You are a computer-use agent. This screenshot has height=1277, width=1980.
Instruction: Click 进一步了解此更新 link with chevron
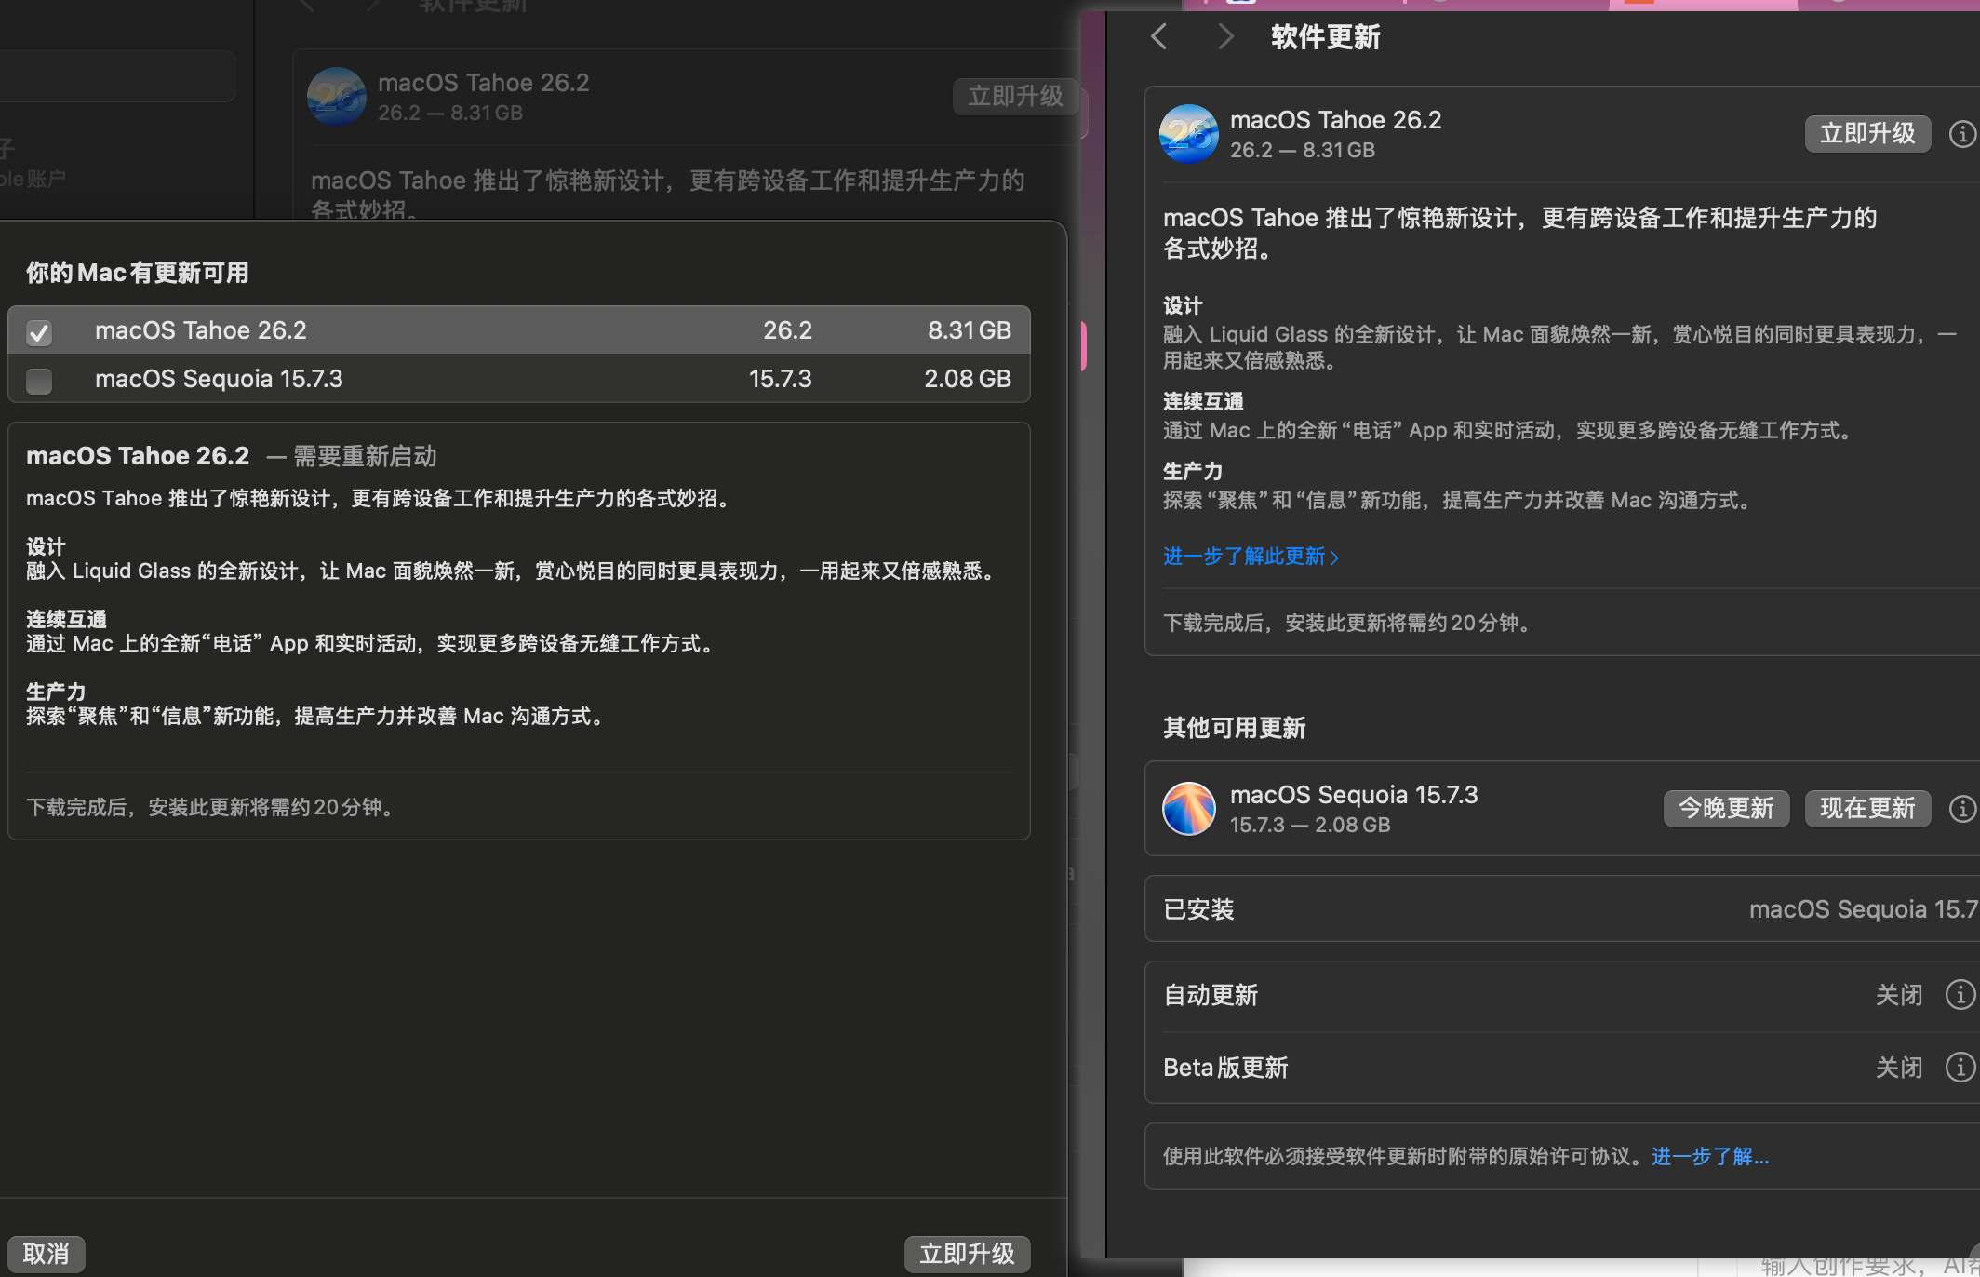tap(1251, 557)
